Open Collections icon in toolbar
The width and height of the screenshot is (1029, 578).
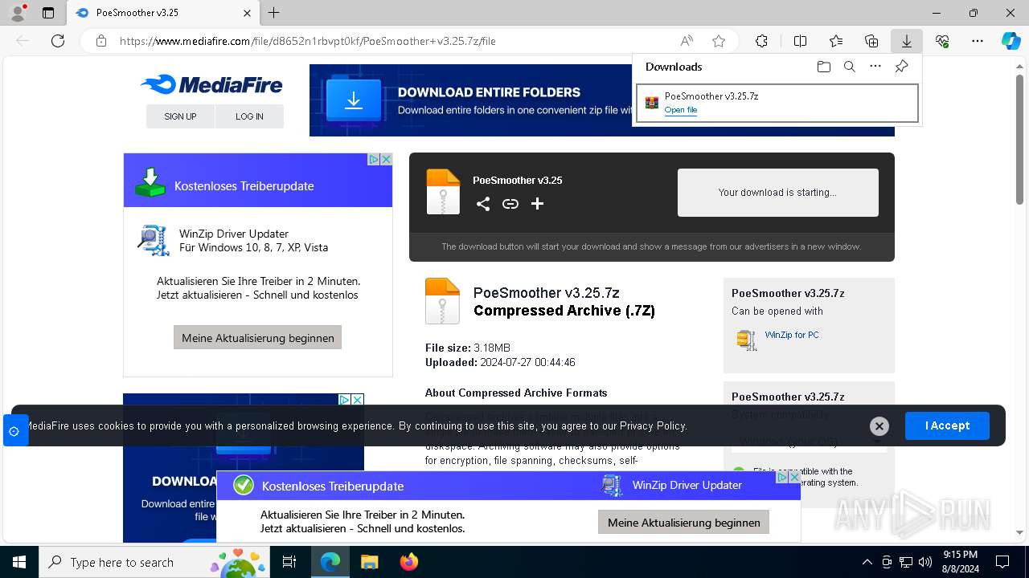[871, 41]
